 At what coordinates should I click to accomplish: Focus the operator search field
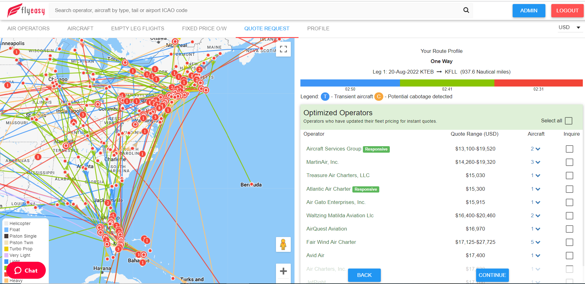pos(257,11)
